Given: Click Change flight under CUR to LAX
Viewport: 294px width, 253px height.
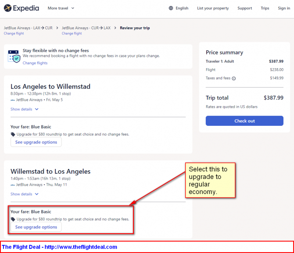Looking at the screenshot, I should pyautogui.click(x=72, y=33).
